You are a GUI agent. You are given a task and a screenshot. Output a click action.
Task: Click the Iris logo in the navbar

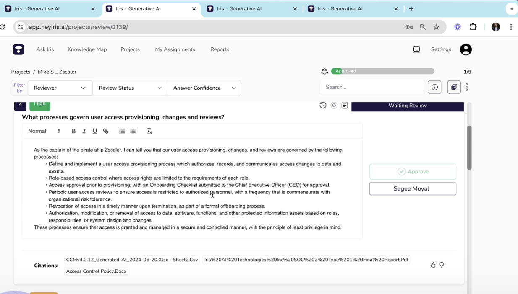click(x=18, y=49)
